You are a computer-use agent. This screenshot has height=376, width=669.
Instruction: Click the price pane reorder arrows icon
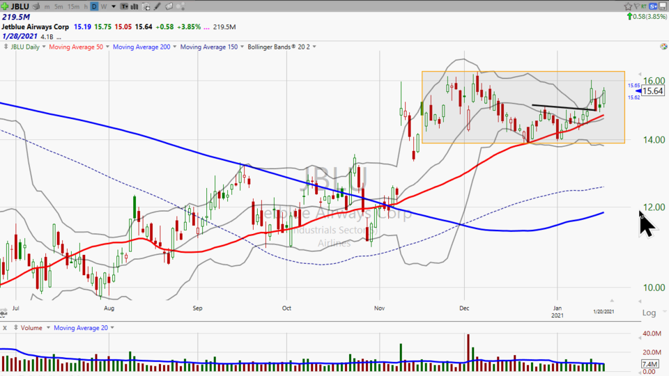6,47
